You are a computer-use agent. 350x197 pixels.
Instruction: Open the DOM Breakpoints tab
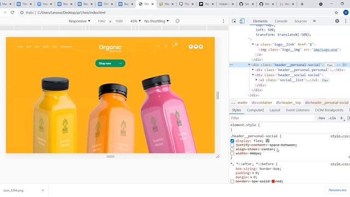[329, 110]
